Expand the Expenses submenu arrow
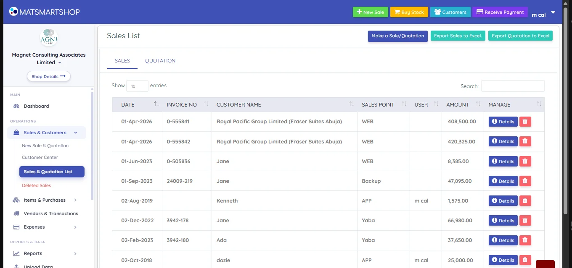Viewport: 572px width, 268px height. coord(75,227)
